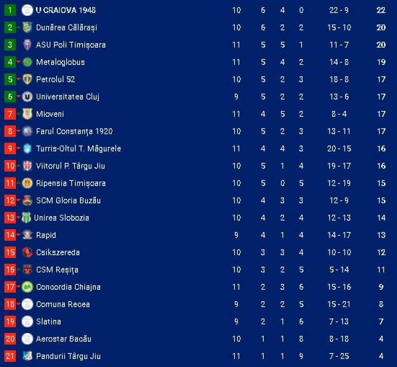
Task: Open the U Craiova 1948 team page
Action: pos(66,10)
